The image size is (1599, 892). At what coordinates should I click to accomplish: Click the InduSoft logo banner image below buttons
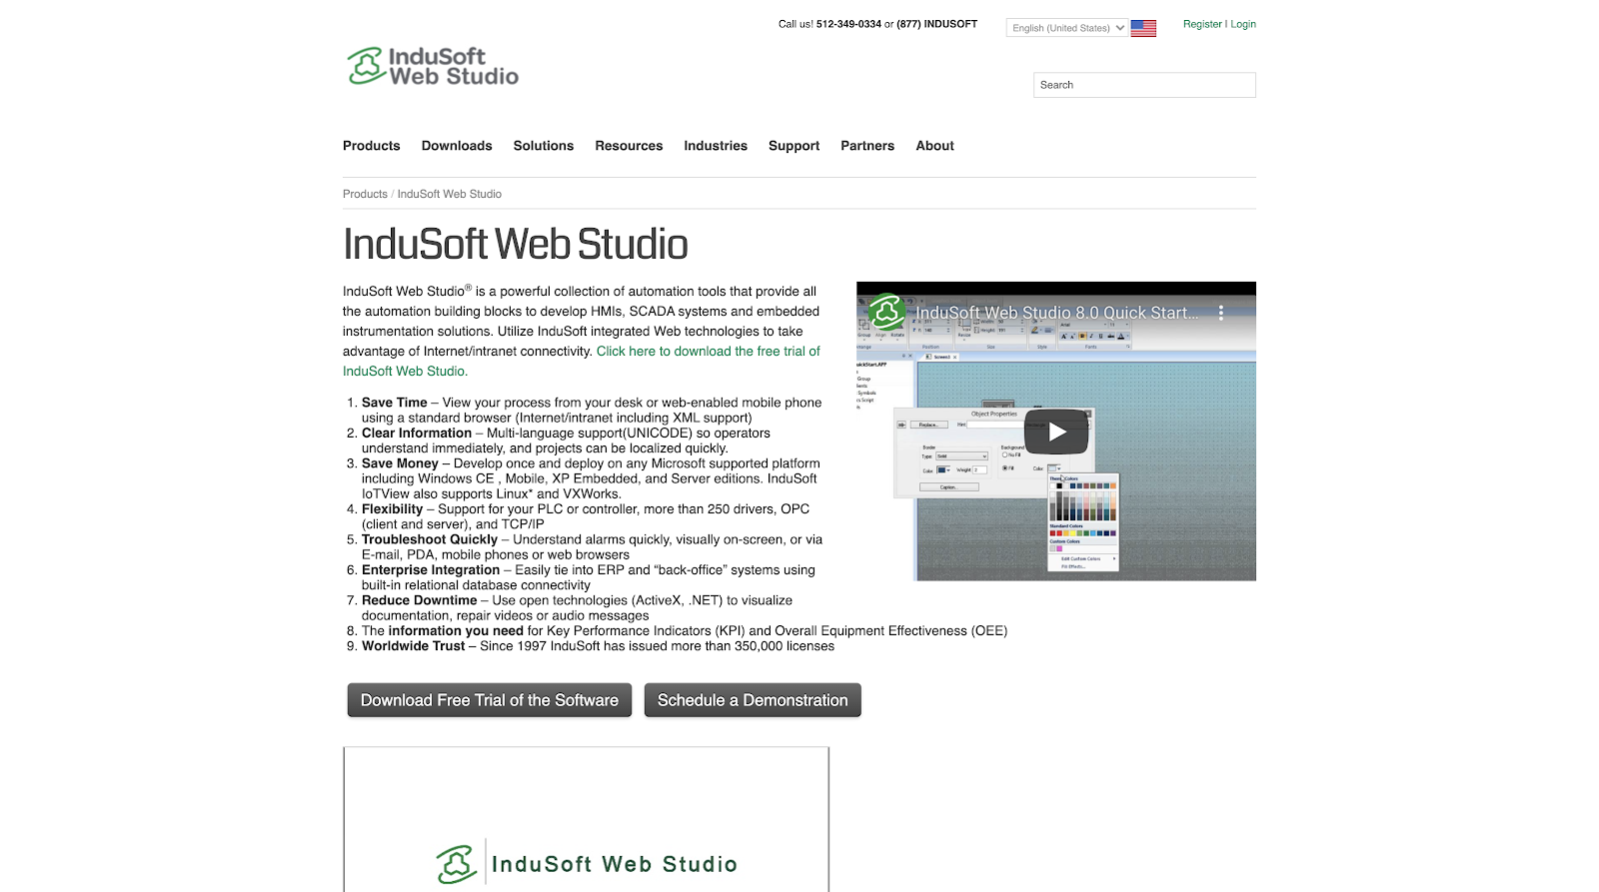(x=587, y=819)
